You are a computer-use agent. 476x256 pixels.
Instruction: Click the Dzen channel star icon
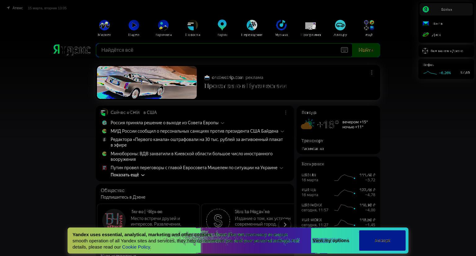[x=425, y=51]
